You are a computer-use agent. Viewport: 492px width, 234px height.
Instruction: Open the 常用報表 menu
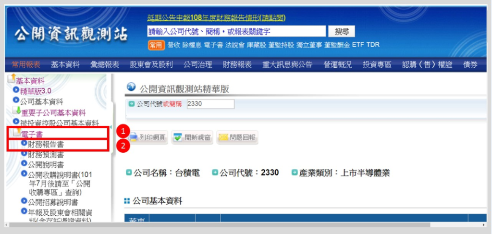tap(26, 65)
